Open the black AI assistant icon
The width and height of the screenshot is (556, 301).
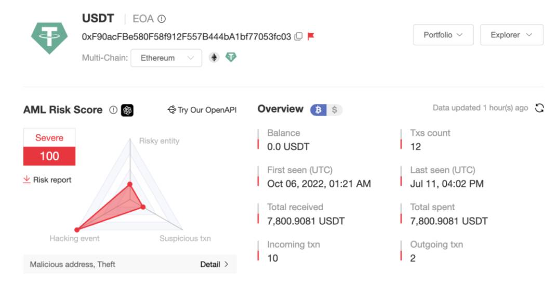coord(127,110)
